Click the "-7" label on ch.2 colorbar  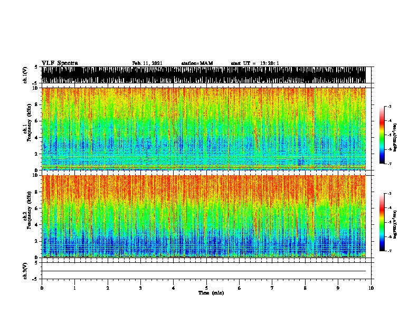389,251
